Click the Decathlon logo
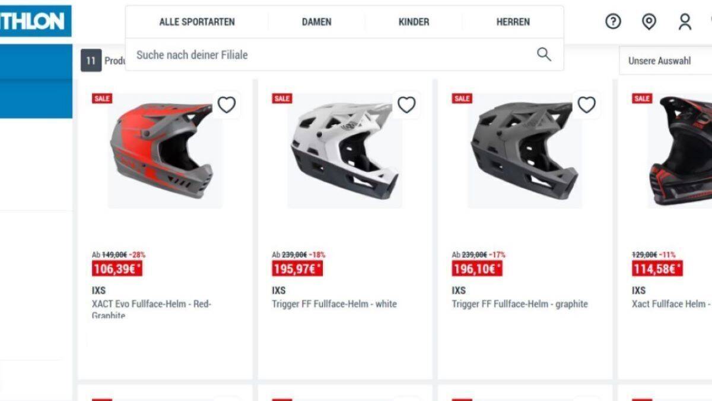The image size is (712, 401). pyautogui.click(x=36, y=21)
